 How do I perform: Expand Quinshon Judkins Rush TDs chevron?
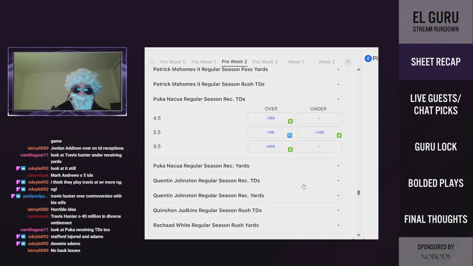338,210
